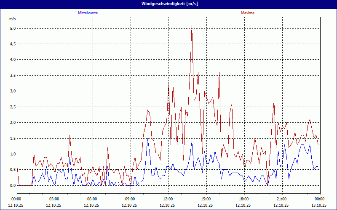Select the blue "Mittelwerte" legend label
The height and width of the screenshot is (210, 337).
point(88,13)
